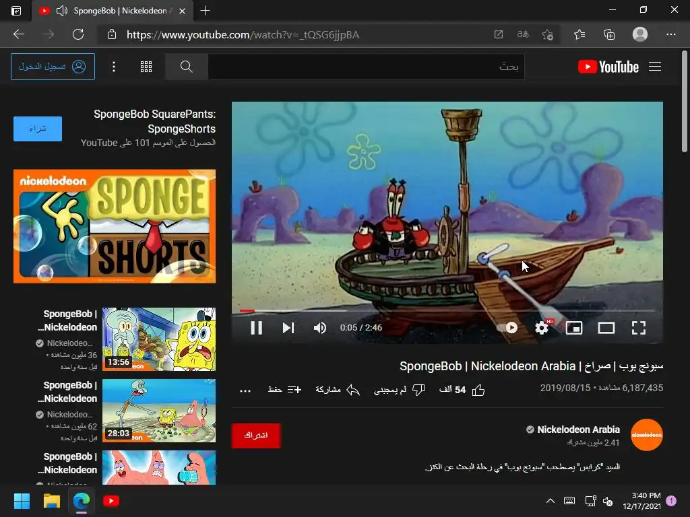Open page in app icon in address bar

pyautogui.click(x=499, y=34)
